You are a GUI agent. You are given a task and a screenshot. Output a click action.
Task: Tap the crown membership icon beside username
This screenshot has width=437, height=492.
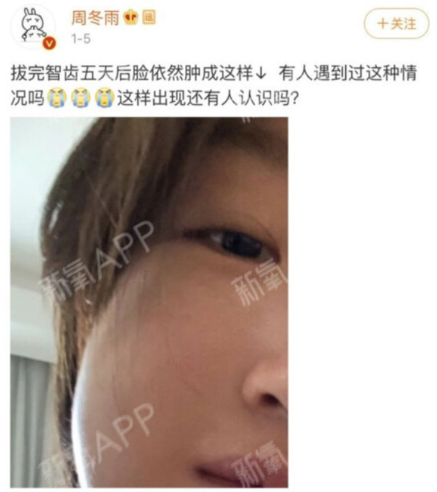[131, 17]
